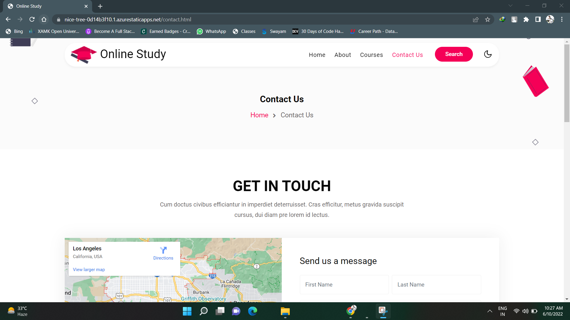The width and height of the screenshot is (570, 320).
Task: Open a new browser tab
Action: point(100,6)
